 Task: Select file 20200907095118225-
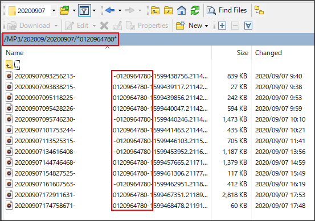pos(45,98)
